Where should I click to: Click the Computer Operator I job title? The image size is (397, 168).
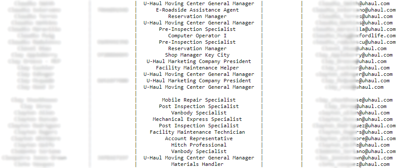pyautogui.click(x=197, y=36)
